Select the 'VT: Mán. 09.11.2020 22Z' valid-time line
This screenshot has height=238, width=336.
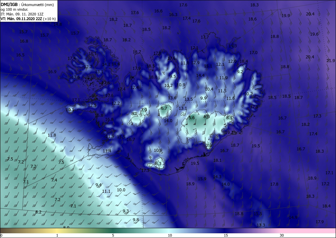pos(21,19)
